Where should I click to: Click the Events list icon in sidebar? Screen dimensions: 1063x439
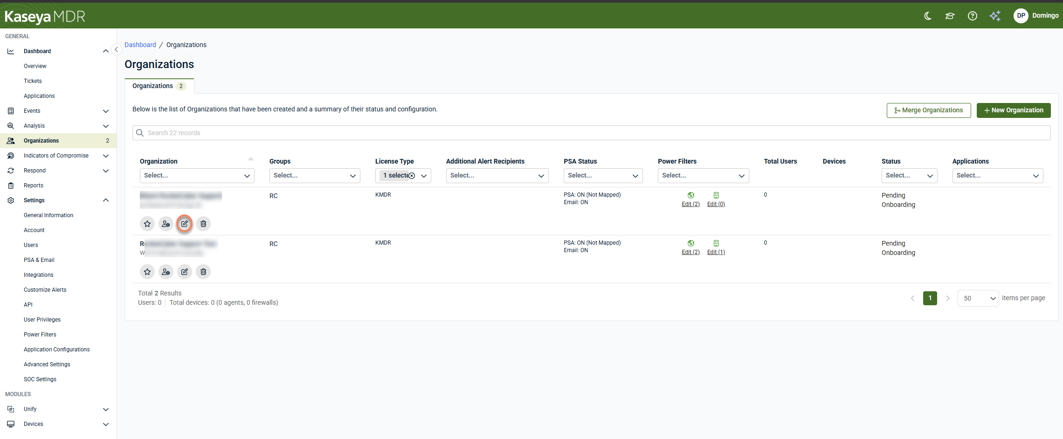click(x=11, y=111)
